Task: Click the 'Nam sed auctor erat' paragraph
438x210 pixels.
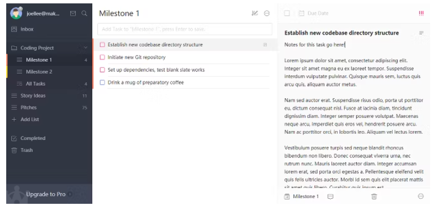Action: pyautogui.click(x=354, y=116)
